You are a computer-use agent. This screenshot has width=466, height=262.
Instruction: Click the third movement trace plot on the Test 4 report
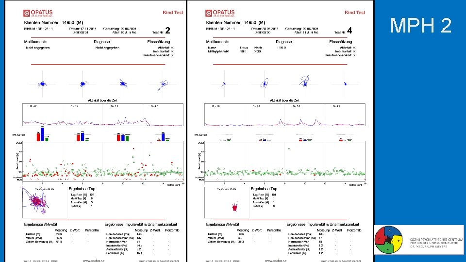[x=305, y=84]
